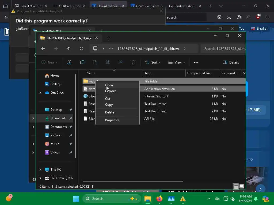Click the Copy icon in Explorer toolbar

coord(82,62)
